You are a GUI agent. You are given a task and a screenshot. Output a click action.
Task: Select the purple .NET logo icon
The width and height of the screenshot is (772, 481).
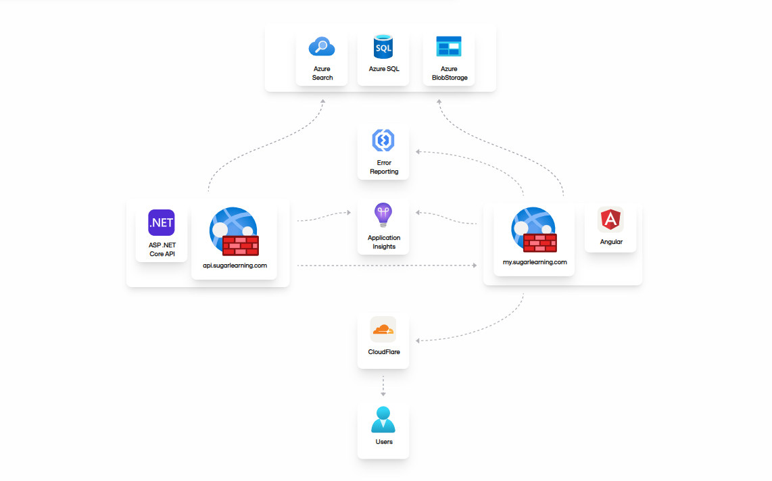[x=162, y=223]
